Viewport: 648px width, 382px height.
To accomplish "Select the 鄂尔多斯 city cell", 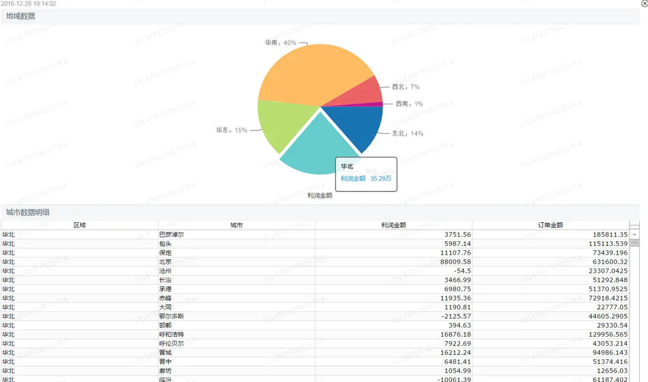I will coord(237,316).
